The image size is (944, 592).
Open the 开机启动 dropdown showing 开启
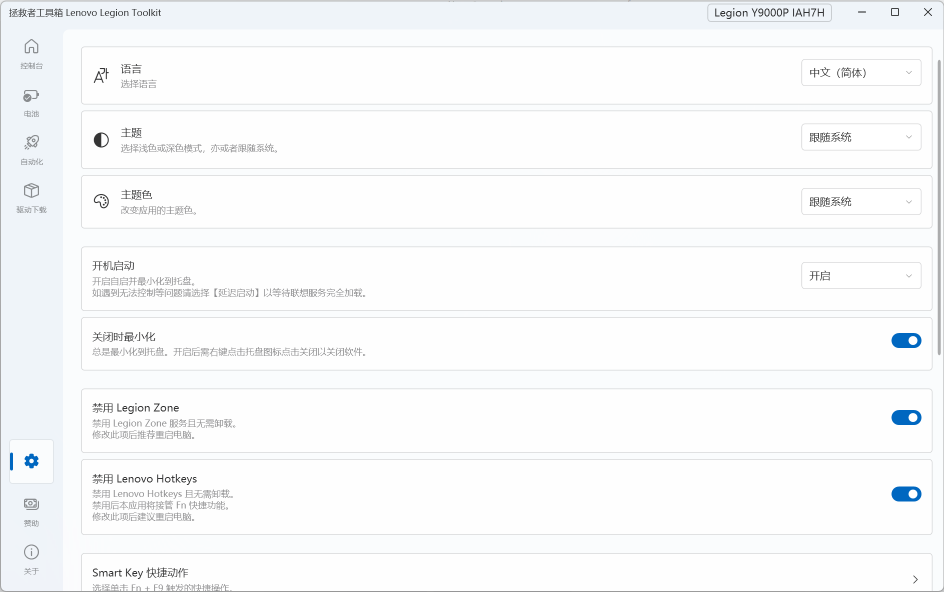861,275
